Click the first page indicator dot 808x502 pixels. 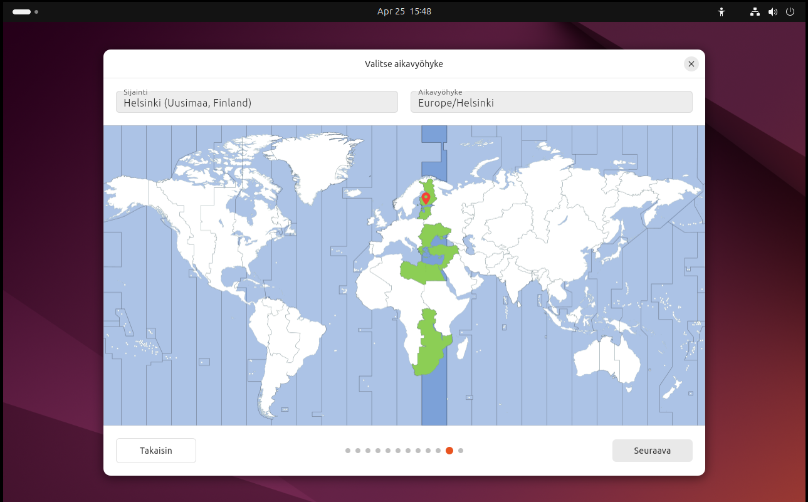(348, 451)
